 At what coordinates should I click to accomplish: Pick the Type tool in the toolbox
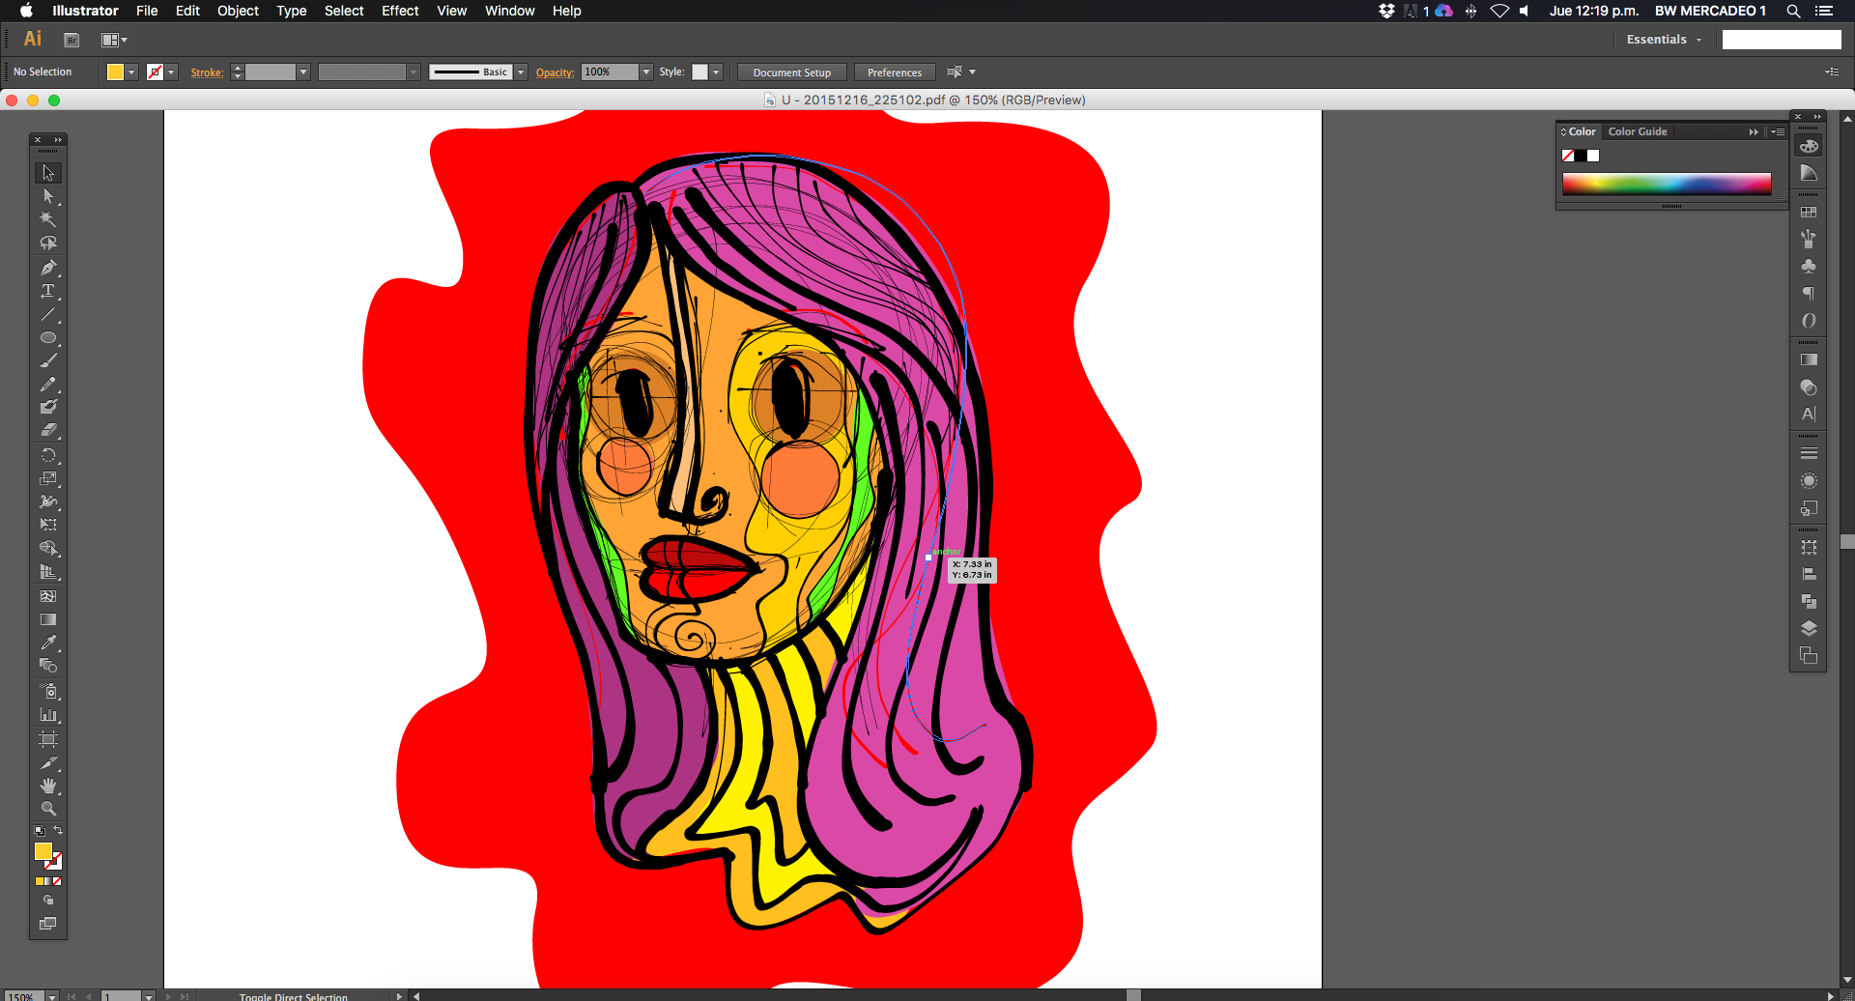click(x=47, y=291)
